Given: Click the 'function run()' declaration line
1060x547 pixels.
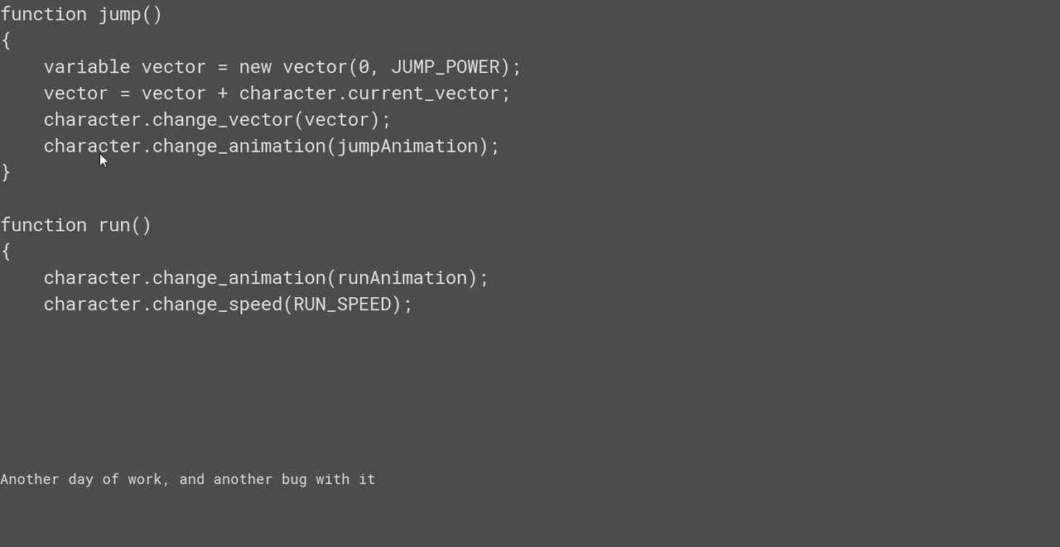Looking at the screenshot, I should [75, 225].
